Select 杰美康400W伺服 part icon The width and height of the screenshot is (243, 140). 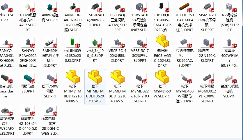coord(230,43)
